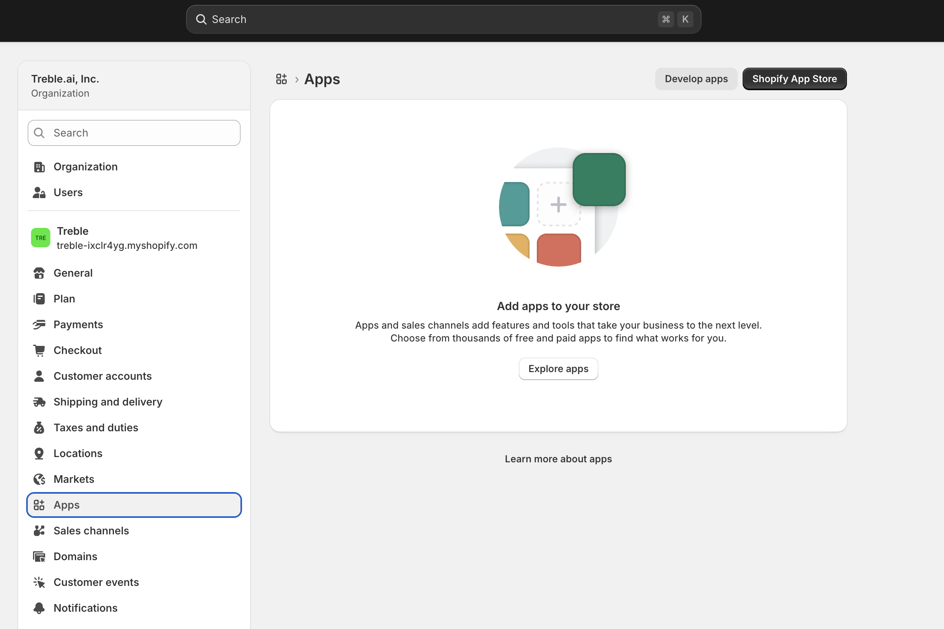Click the Markets globe icon
Viewport: 944px width, 629px height.
(x=39, y=479)
